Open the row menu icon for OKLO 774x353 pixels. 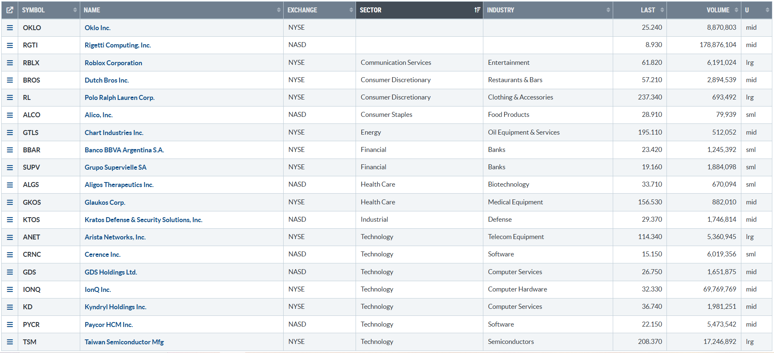pyautogui.click(x=10, y=28)
